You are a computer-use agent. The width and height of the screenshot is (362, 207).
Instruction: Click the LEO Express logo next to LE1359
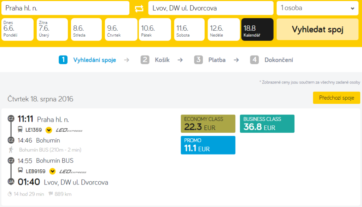coord(69,130)
